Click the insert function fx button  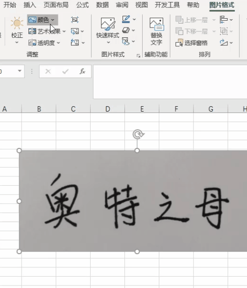tap(82, 71)
